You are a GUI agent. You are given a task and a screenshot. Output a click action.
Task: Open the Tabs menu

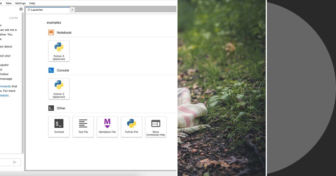click(8, 3)
